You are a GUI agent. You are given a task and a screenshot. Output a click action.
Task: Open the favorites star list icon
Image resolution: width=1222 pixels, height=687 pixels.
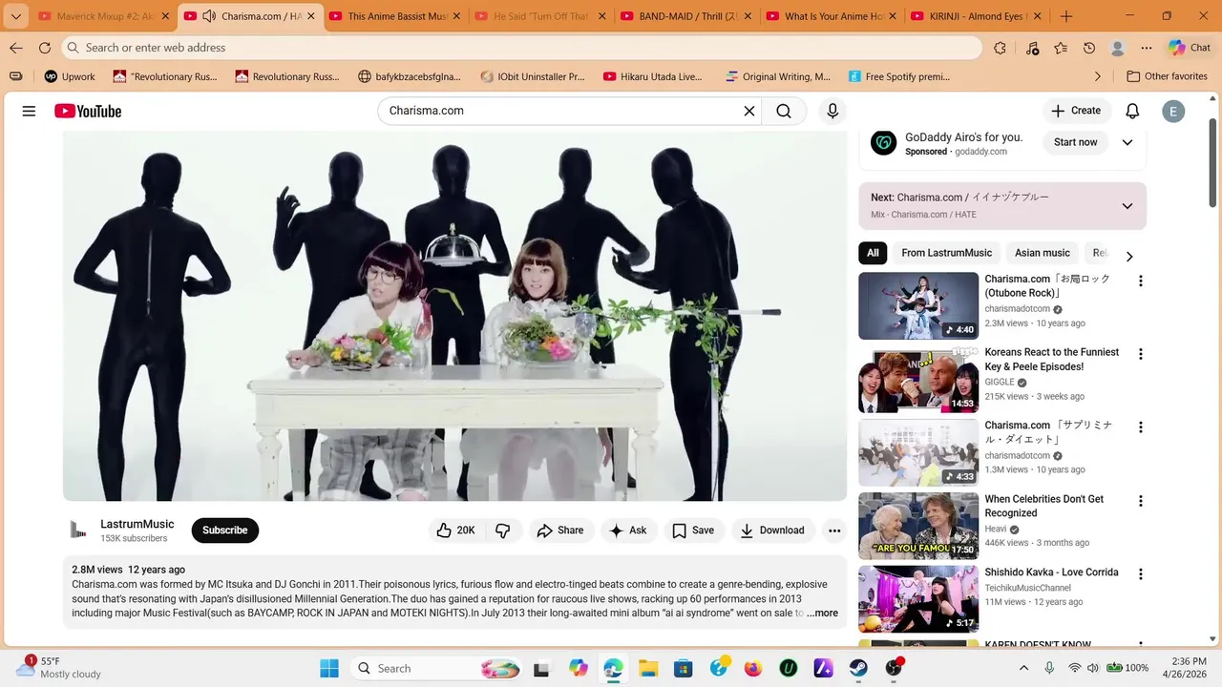click(1061, 48)
